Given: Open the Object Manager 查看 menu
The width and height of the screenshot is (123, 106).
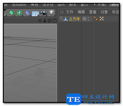Looking at the screenshot, I should pos(93,12).
